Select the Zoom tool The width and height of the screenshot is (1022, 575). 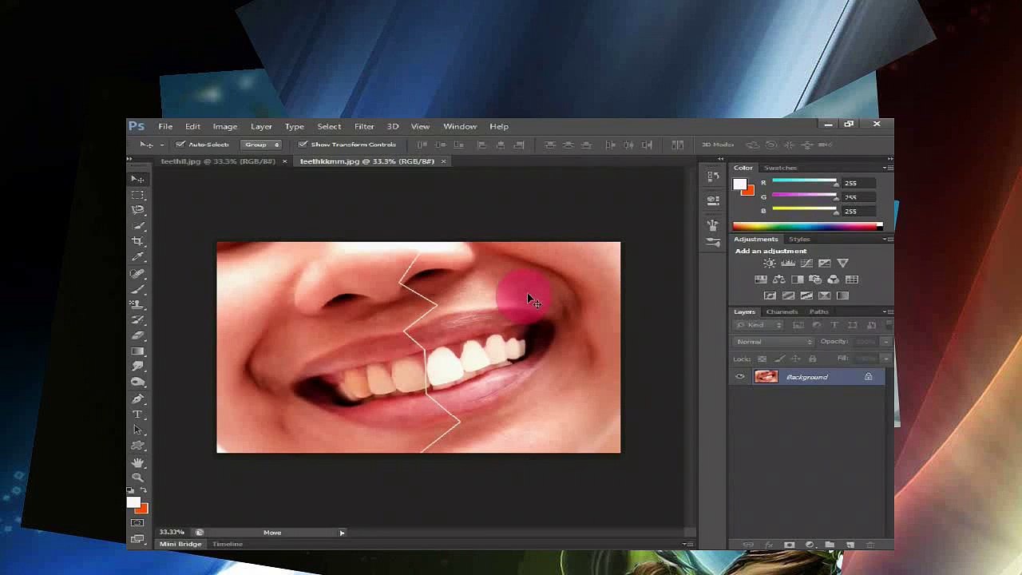point(137,477)
